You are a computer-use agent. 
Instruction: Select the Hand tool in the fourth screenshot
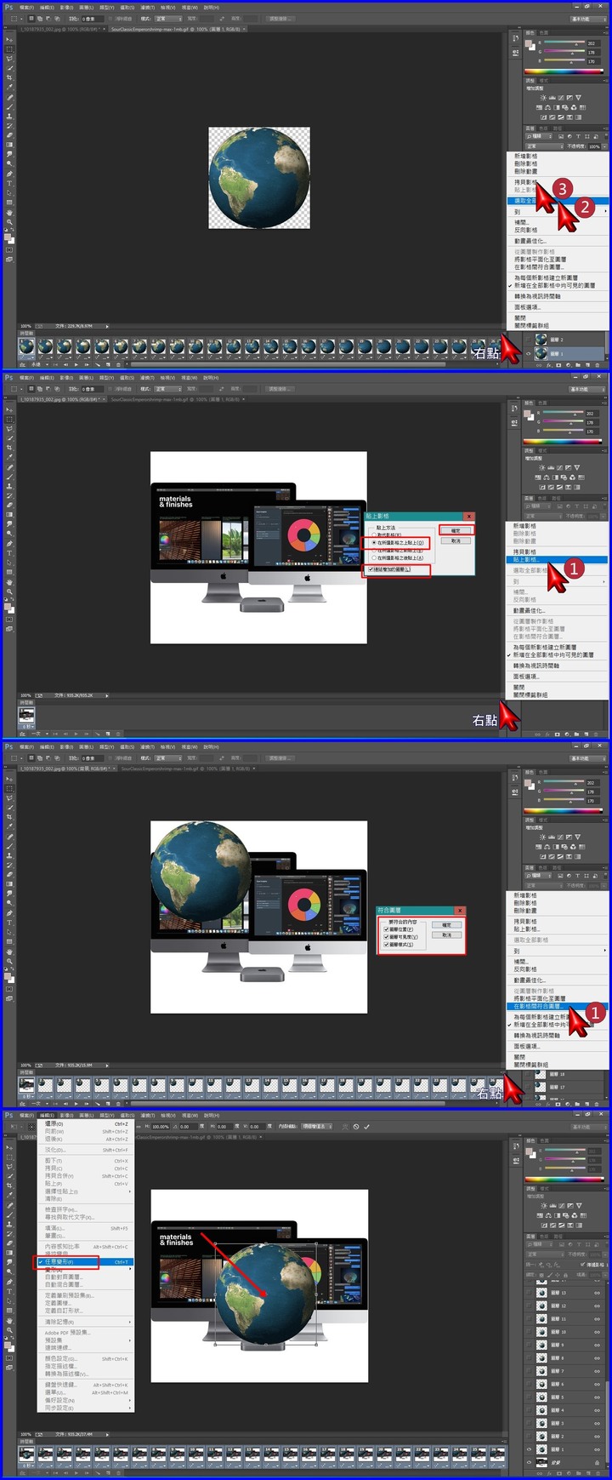pos(9,1320)
